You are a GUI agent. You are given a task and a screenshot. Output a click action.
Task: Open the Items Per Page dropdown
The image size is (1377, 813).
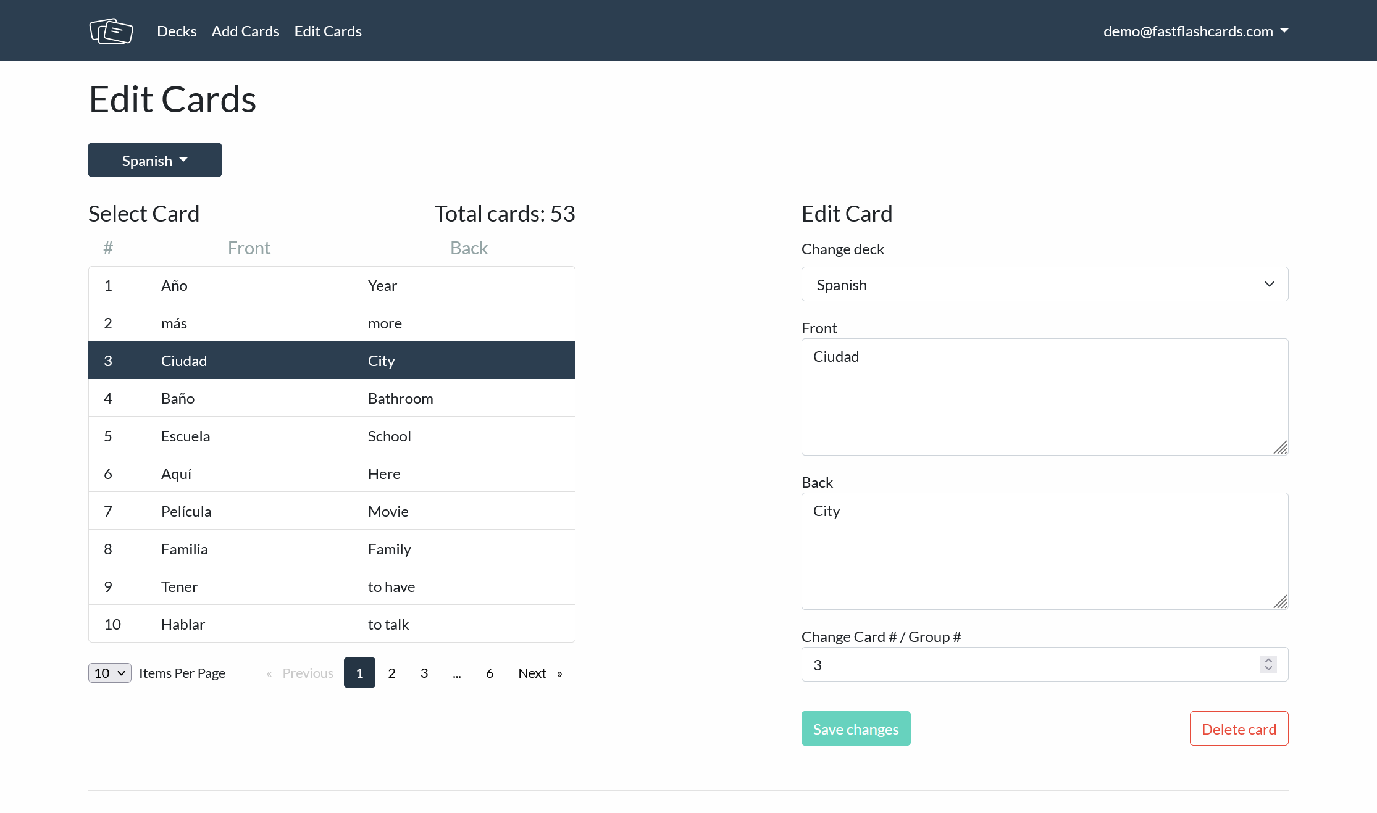click(110, 673)
